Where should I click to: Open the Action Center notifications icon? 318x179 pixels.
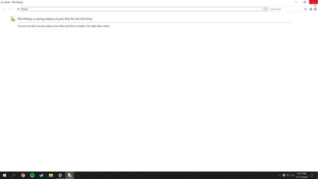click(x=312, y=176)
